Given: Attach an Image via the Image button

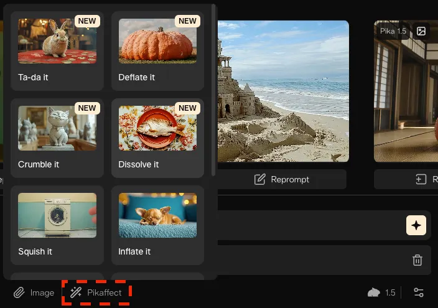Looking at the screenshot, I should pos(34,292).
